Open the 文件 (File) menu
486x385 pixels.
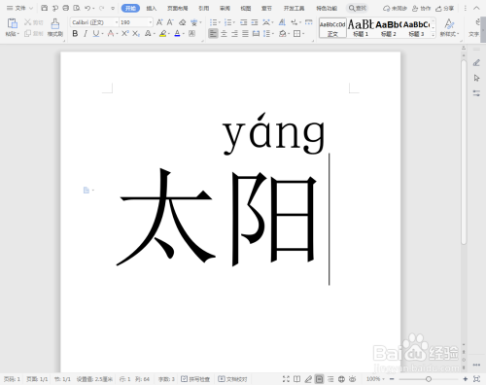click(x=19, y=8)
